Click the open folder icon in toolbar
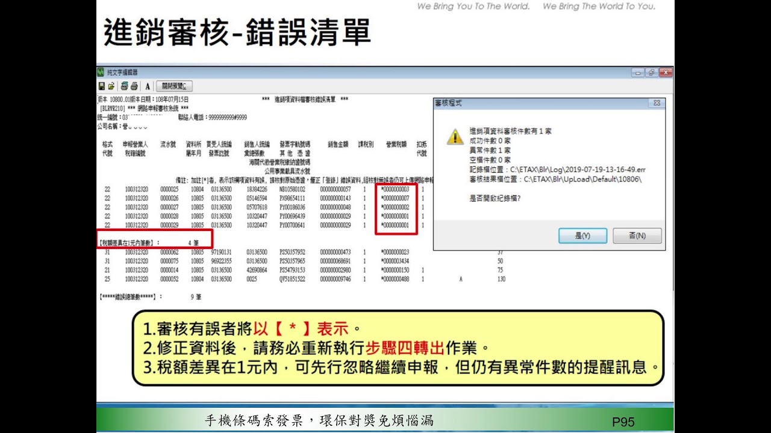 click(x=111, y=86)
